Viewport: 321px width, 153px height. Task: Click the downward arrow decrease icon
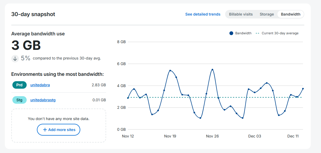15,58
